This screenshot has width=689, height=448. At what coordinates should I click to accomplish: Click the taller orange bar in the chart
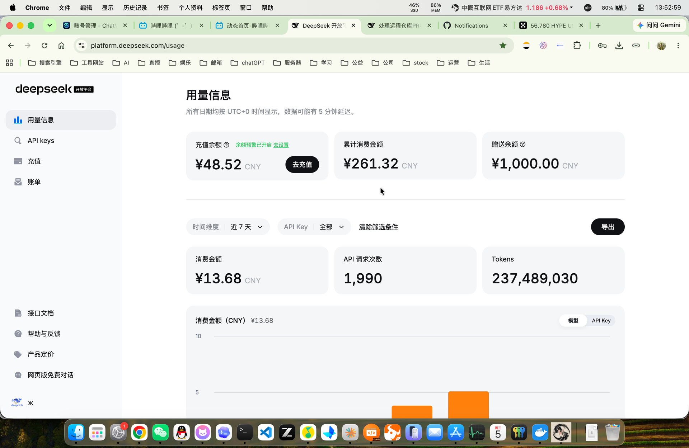pos(468,405)
